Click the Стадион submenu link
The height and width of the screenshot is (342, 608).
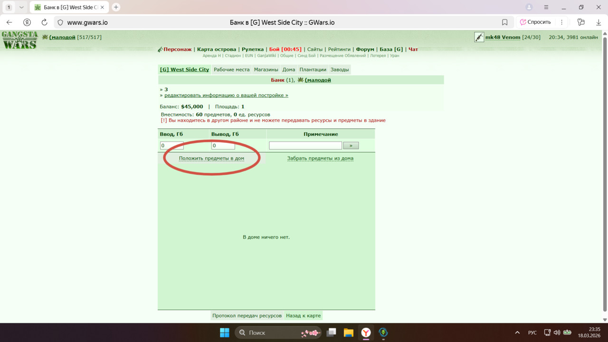coord(233,56)
